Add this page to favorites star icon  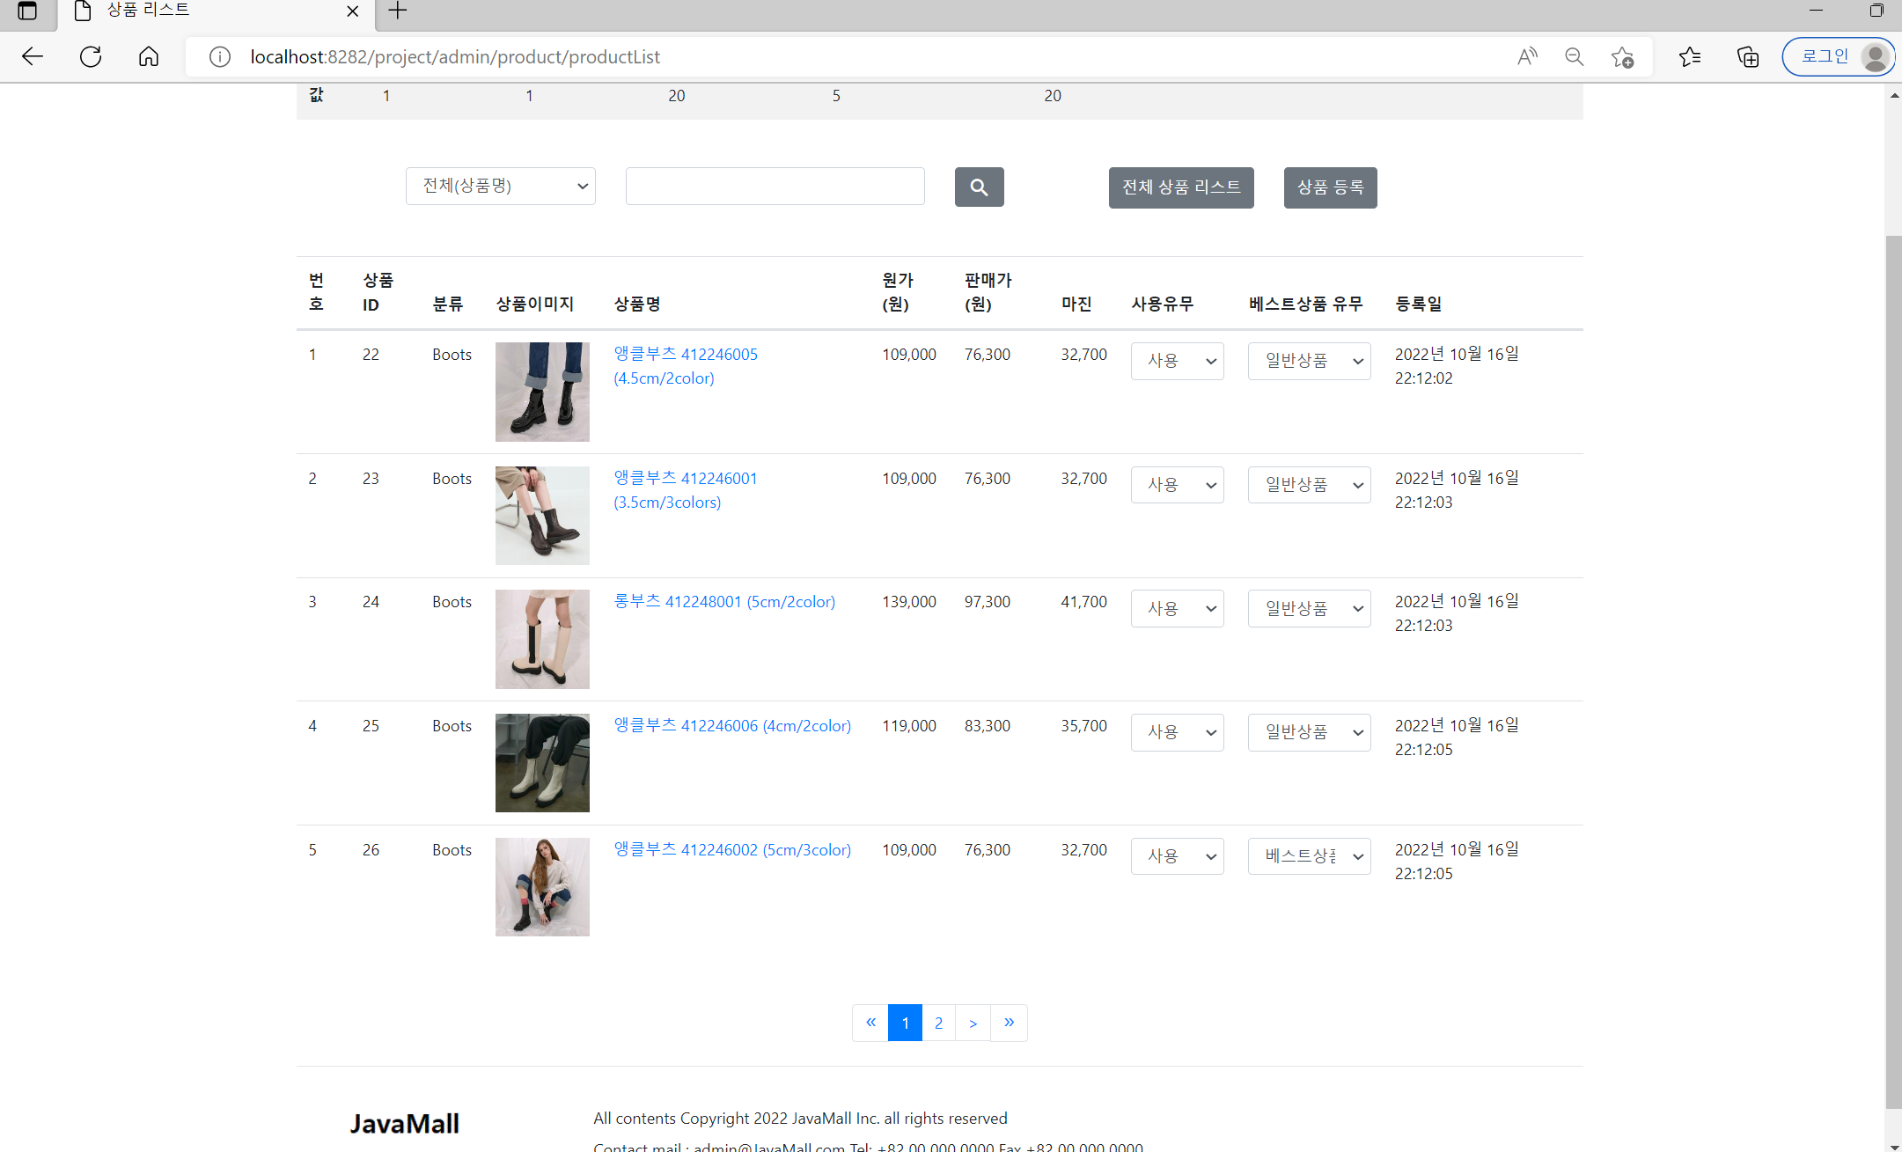pyautogui.click(x=1622, y=57)
